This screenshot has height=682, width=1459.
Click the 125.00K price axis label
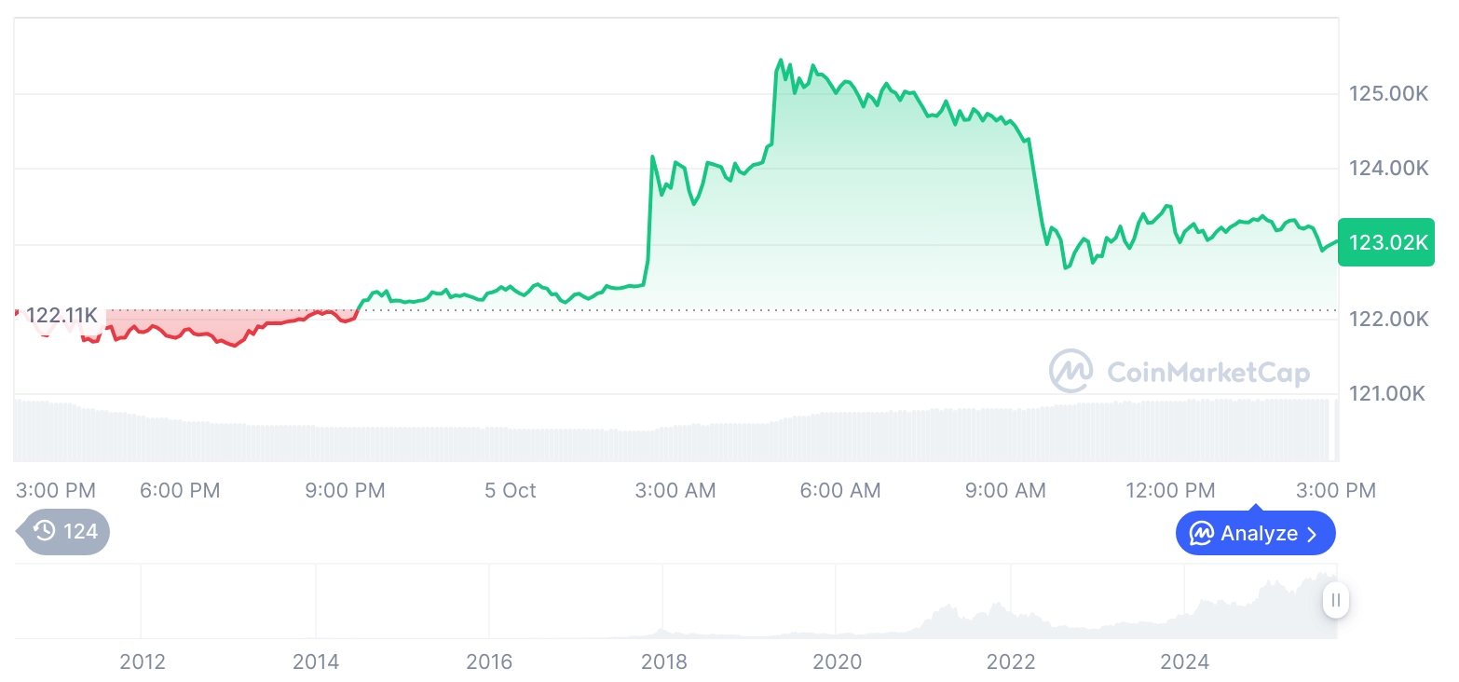click(x=1388, y=93)
